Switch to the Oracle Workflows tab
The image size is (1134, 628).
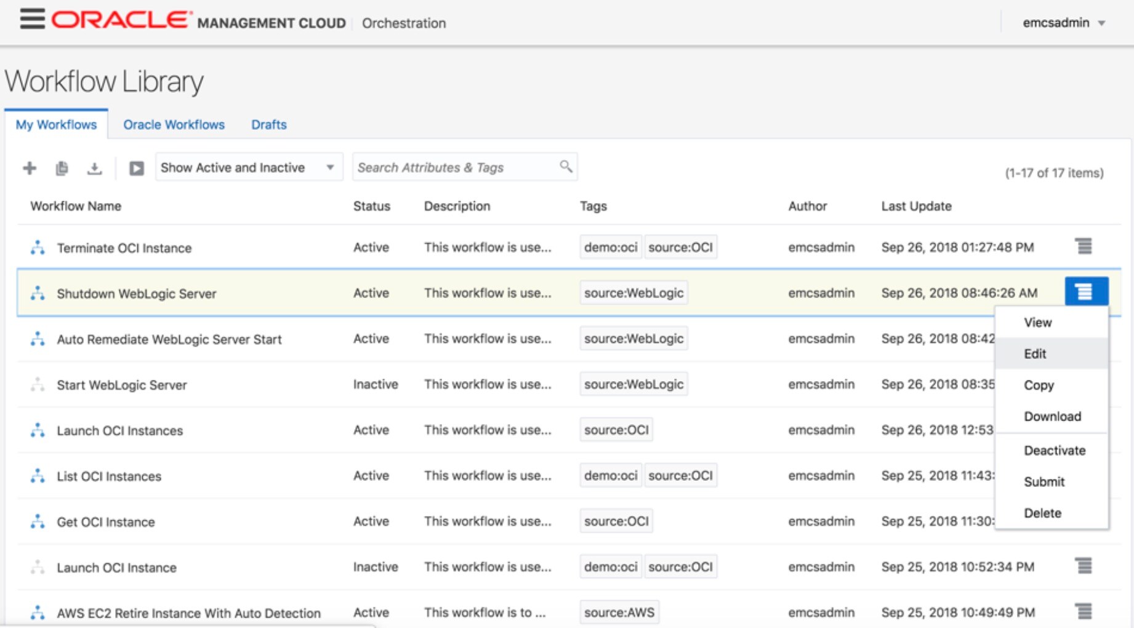[x=174, y=124]
